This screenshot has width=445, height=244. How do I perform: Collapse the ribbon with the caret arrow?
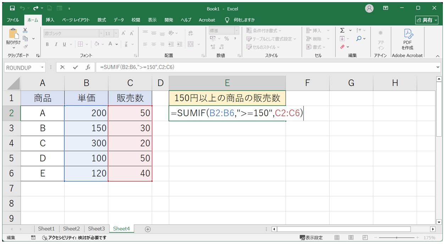[x=438, y=56]
